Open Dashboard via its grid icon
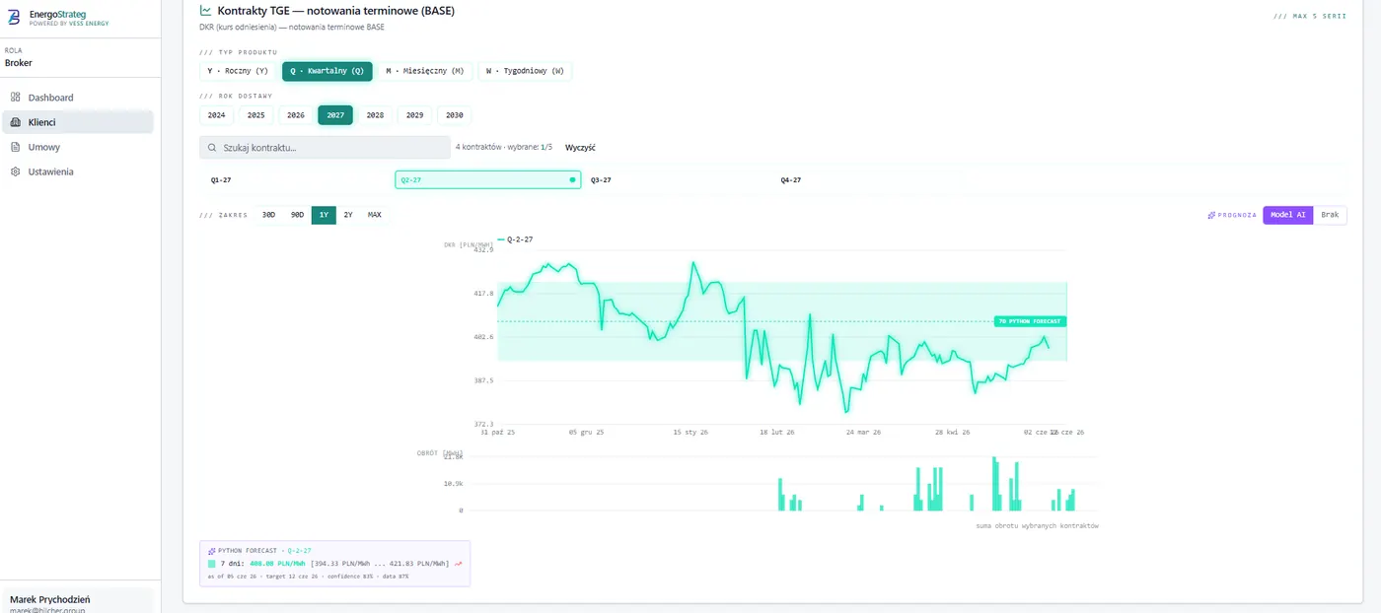The image size is (1381, 613). (16, 98)
